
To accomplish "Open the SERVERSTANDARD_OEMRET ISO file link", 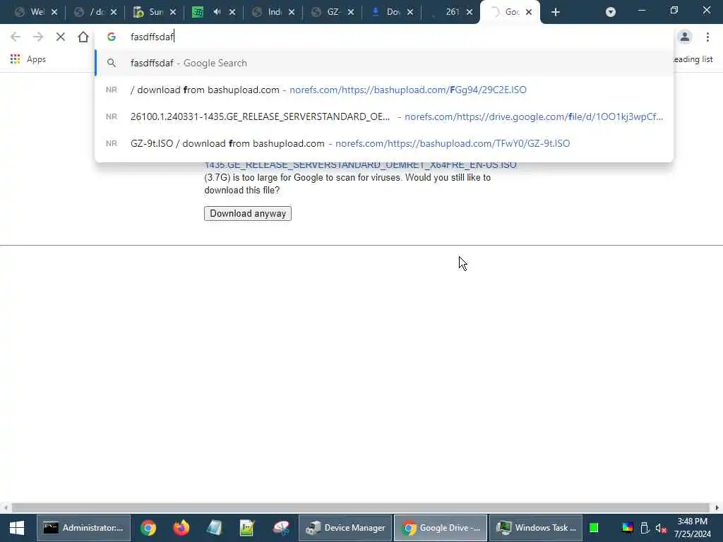I will click(x=360, y=165).
